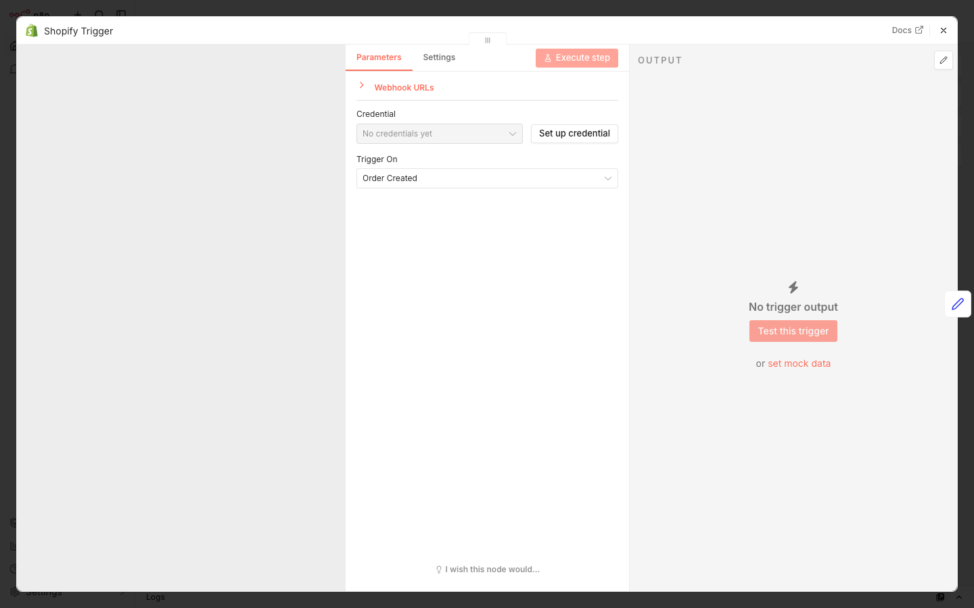Click the Shopify Trigger node icon
The image size is (974, 608).
[31, 30]
